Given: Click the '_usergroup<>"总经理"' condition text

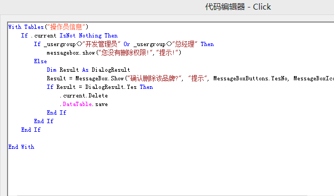Looking at the screenshot, I should pos(166,44).
